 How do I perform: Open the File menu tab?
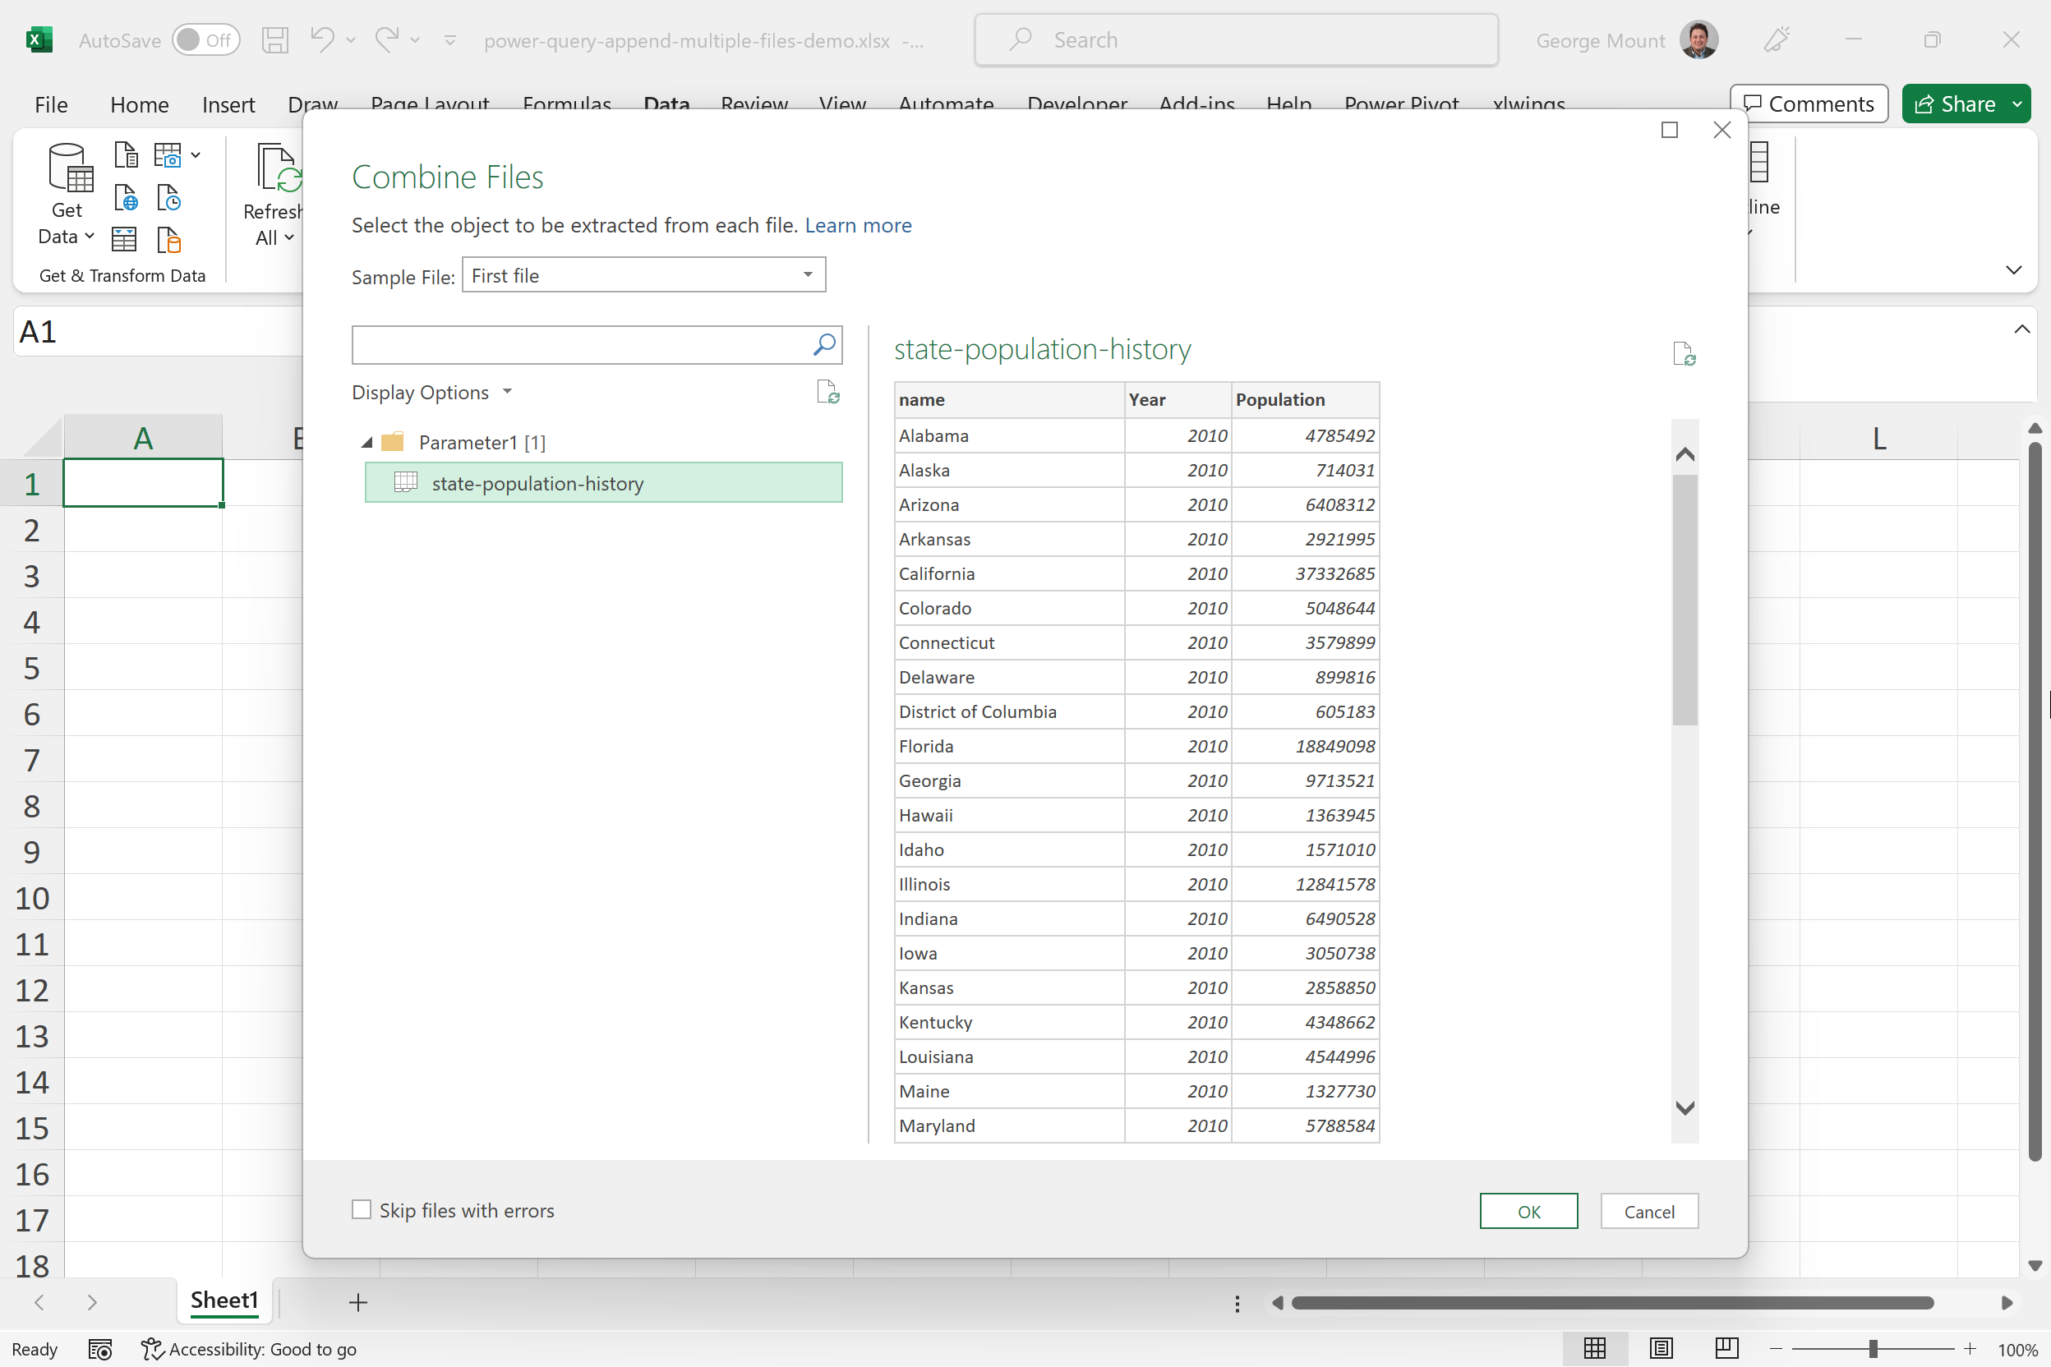51,104
